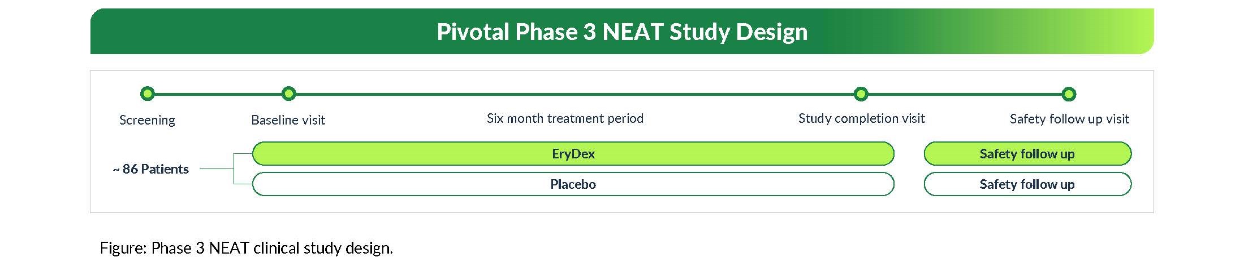
Task: Click the Pivotal Phase 3 NEAT Study Design title
Action: pos(621,32)
